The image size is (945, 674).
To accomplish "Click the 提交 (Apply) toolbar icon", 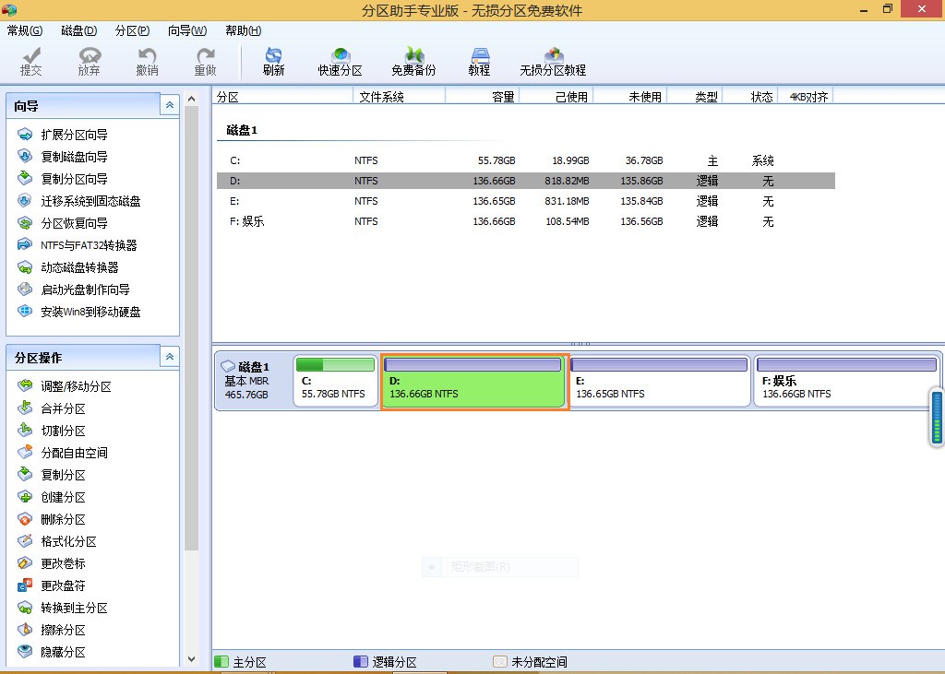I will click(30, 62).
